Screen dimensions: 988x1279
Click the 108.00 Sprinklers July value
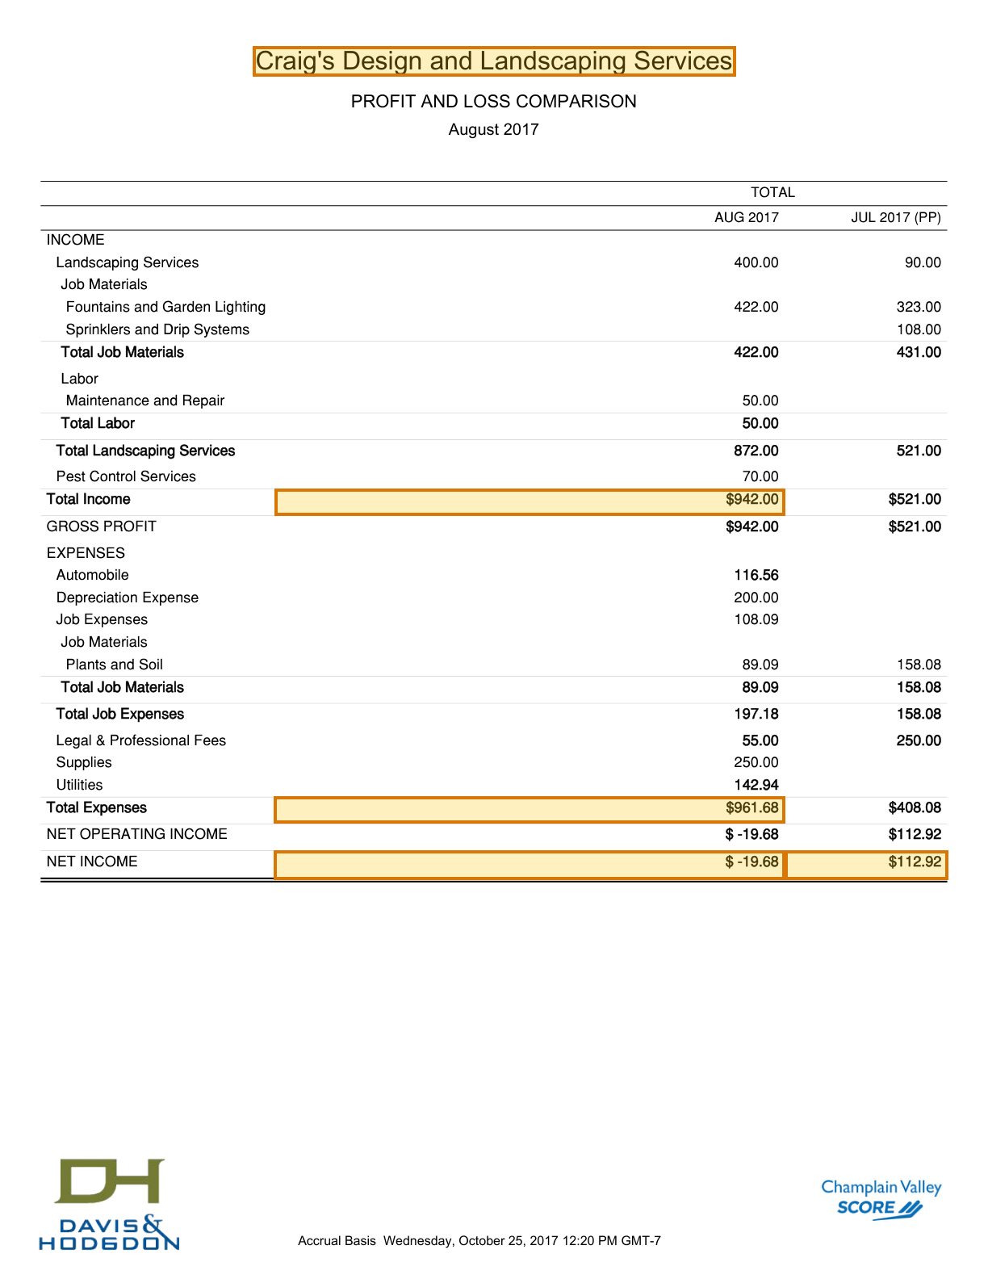[919, 329]
